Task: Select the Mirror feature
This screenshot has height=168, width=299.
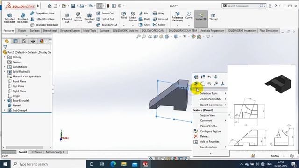Action: [x=159, y=25]
